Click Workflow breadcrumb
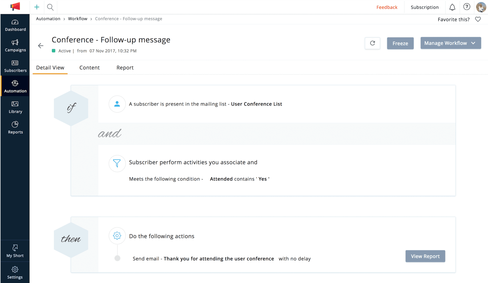This screenshot has width=488, height=283. (77, 19)
